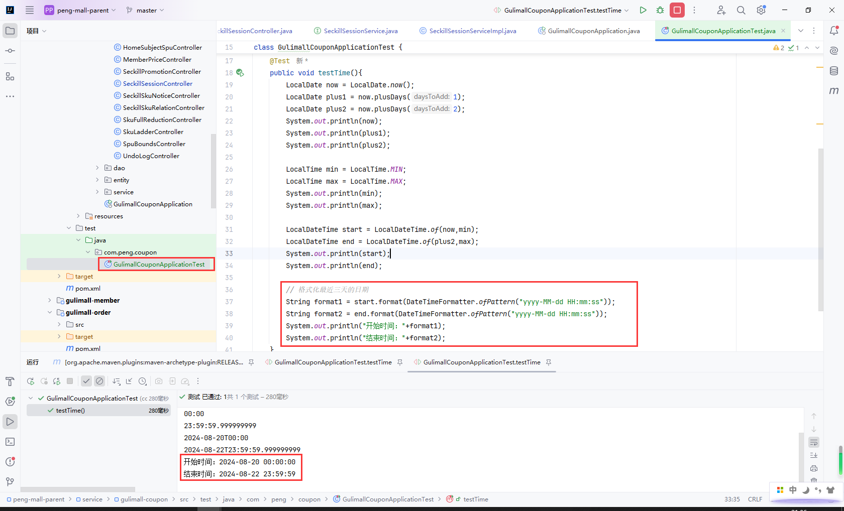Print console output printer icon
Screen dimensions: 844x511
(814, 468)
